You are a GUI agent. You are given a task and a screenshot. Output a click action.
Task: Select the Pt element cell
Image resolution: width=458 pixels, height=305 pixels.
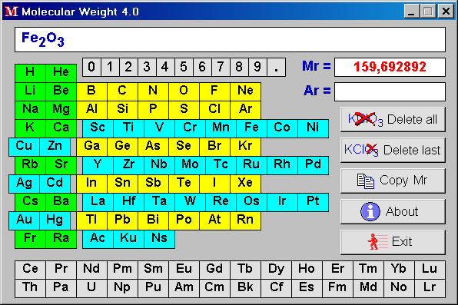click(x=313, y=202)
